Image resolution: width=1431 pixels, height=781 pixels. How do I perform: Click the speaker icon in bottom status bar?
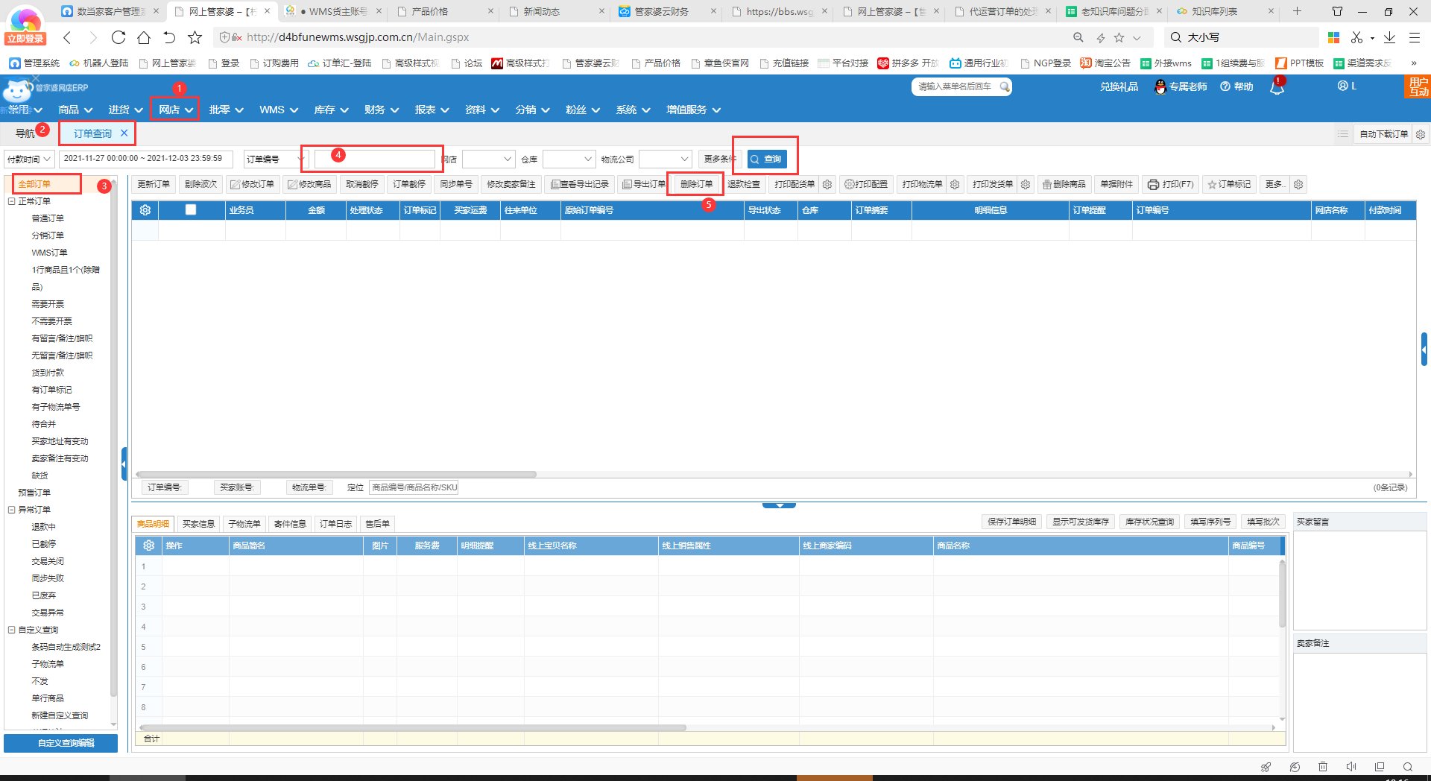coord(1351,766)
